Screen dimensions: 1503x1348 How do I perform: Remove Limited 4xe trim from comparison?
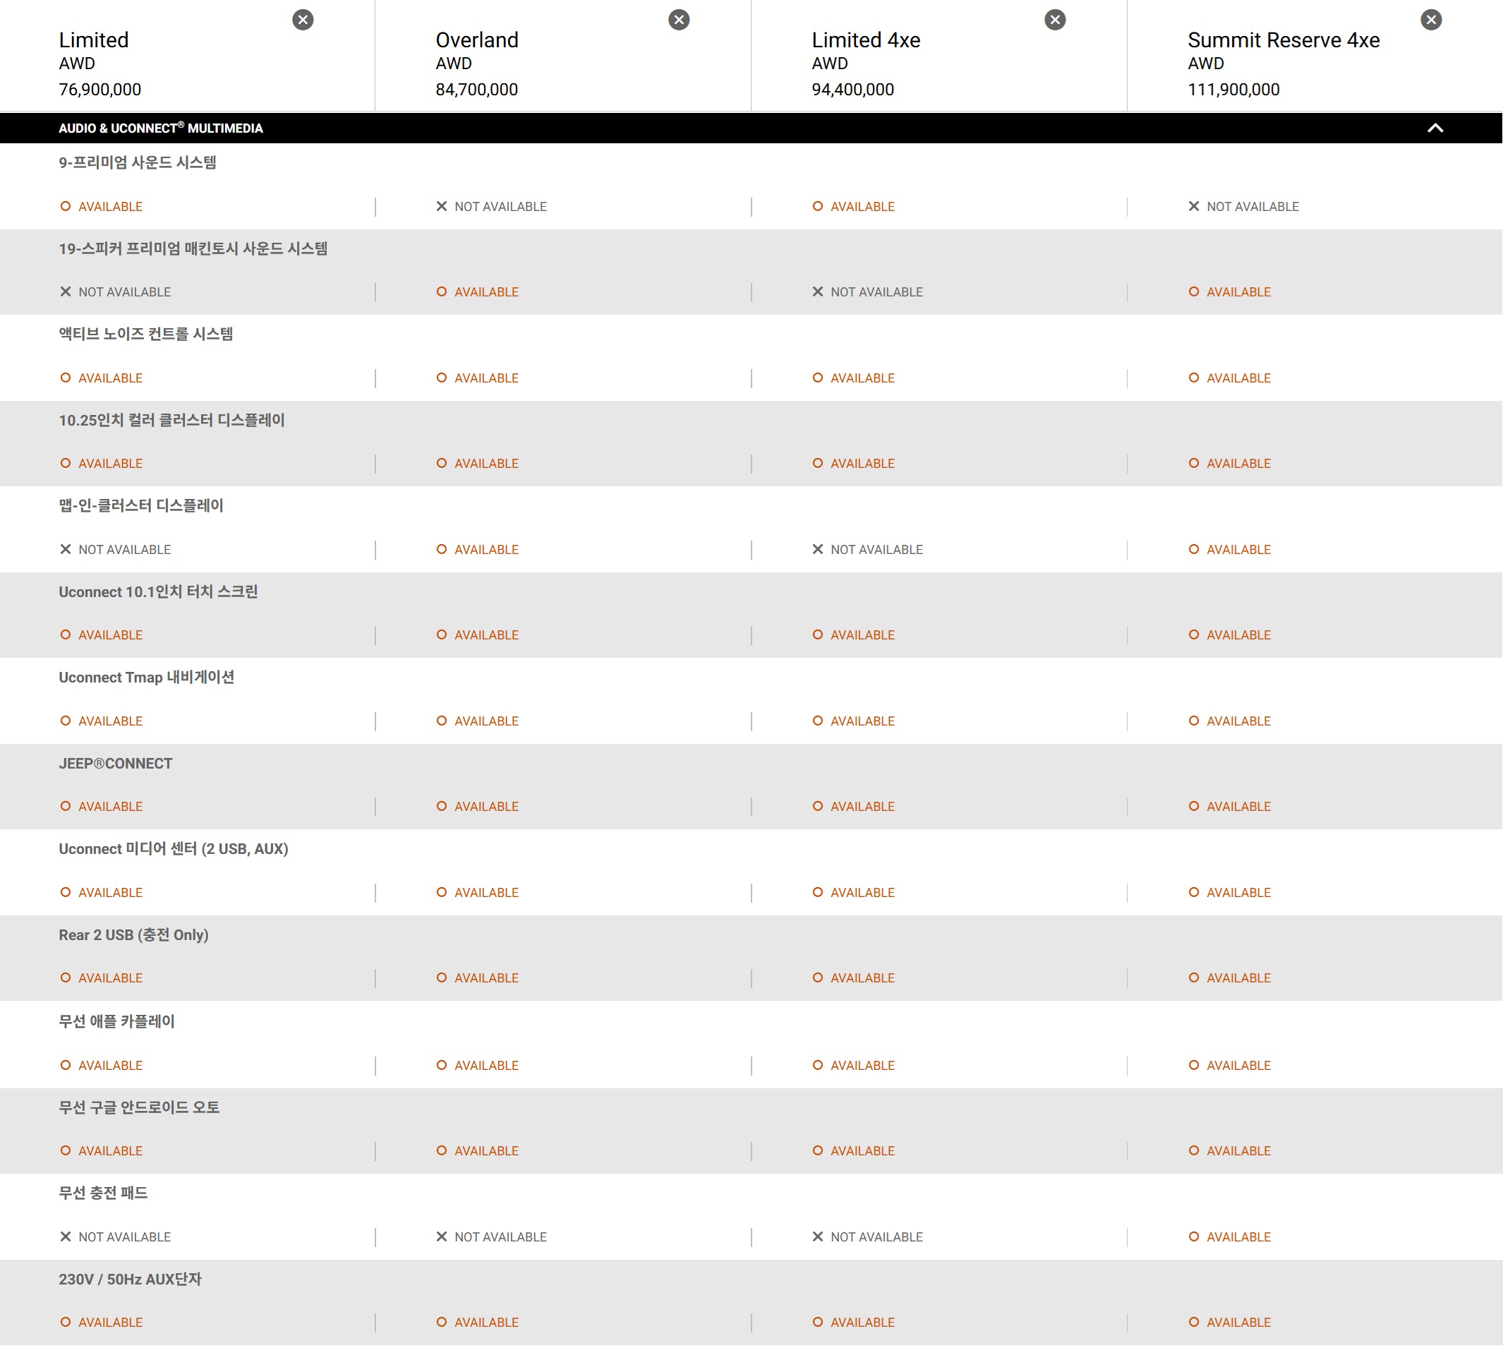coord(1055,20)
